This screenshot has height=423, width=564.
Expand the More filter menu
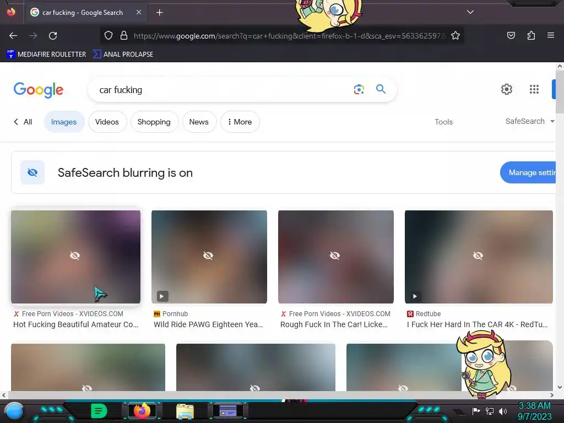point(240,122)
